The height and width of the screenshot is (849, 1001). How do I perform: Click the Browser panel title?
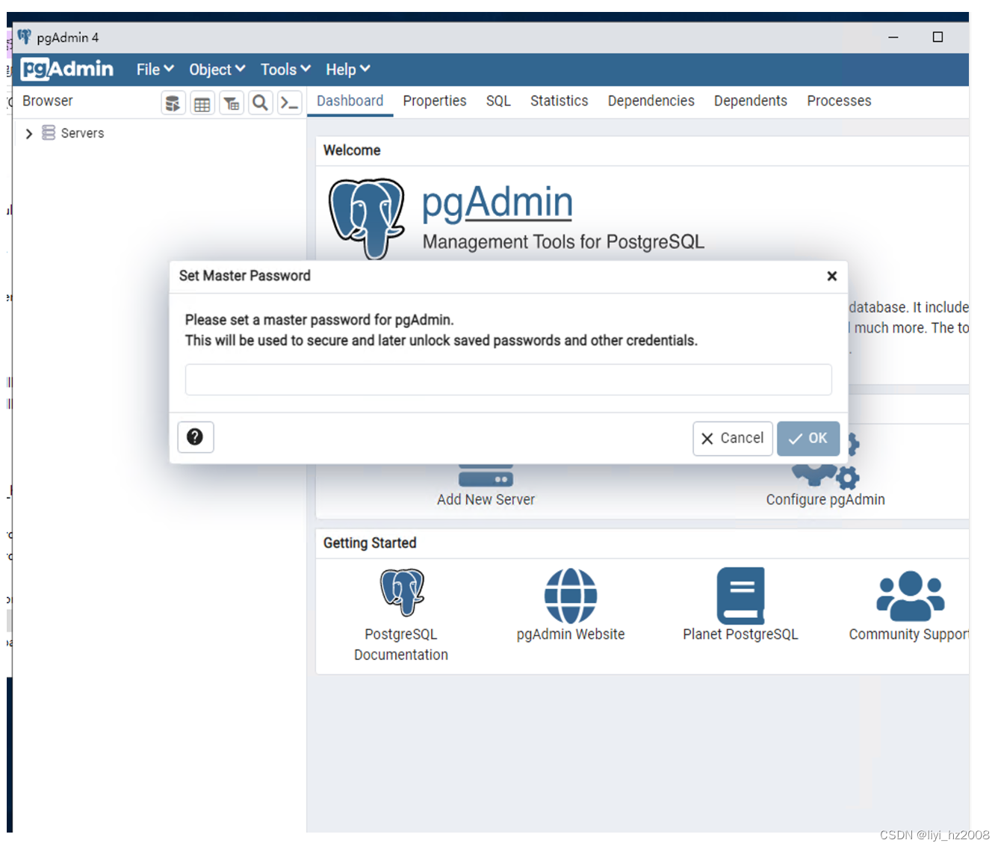pos(47,101)
